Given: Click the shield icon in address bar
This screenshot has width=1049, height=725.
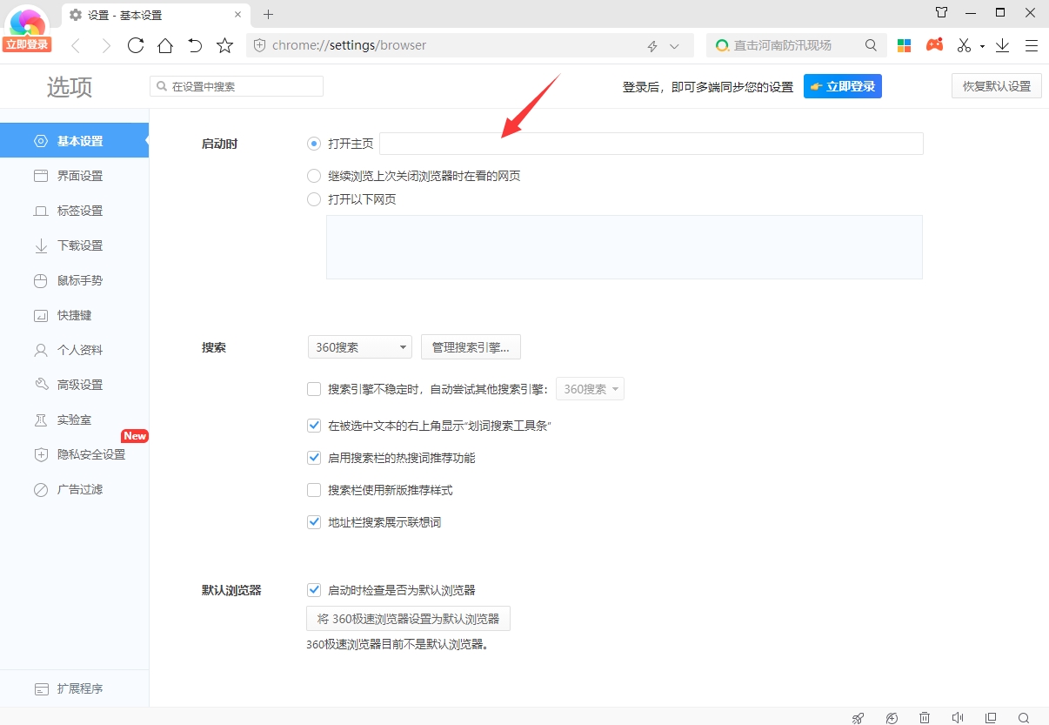Looking at the screenshot, I should [259, 45].
